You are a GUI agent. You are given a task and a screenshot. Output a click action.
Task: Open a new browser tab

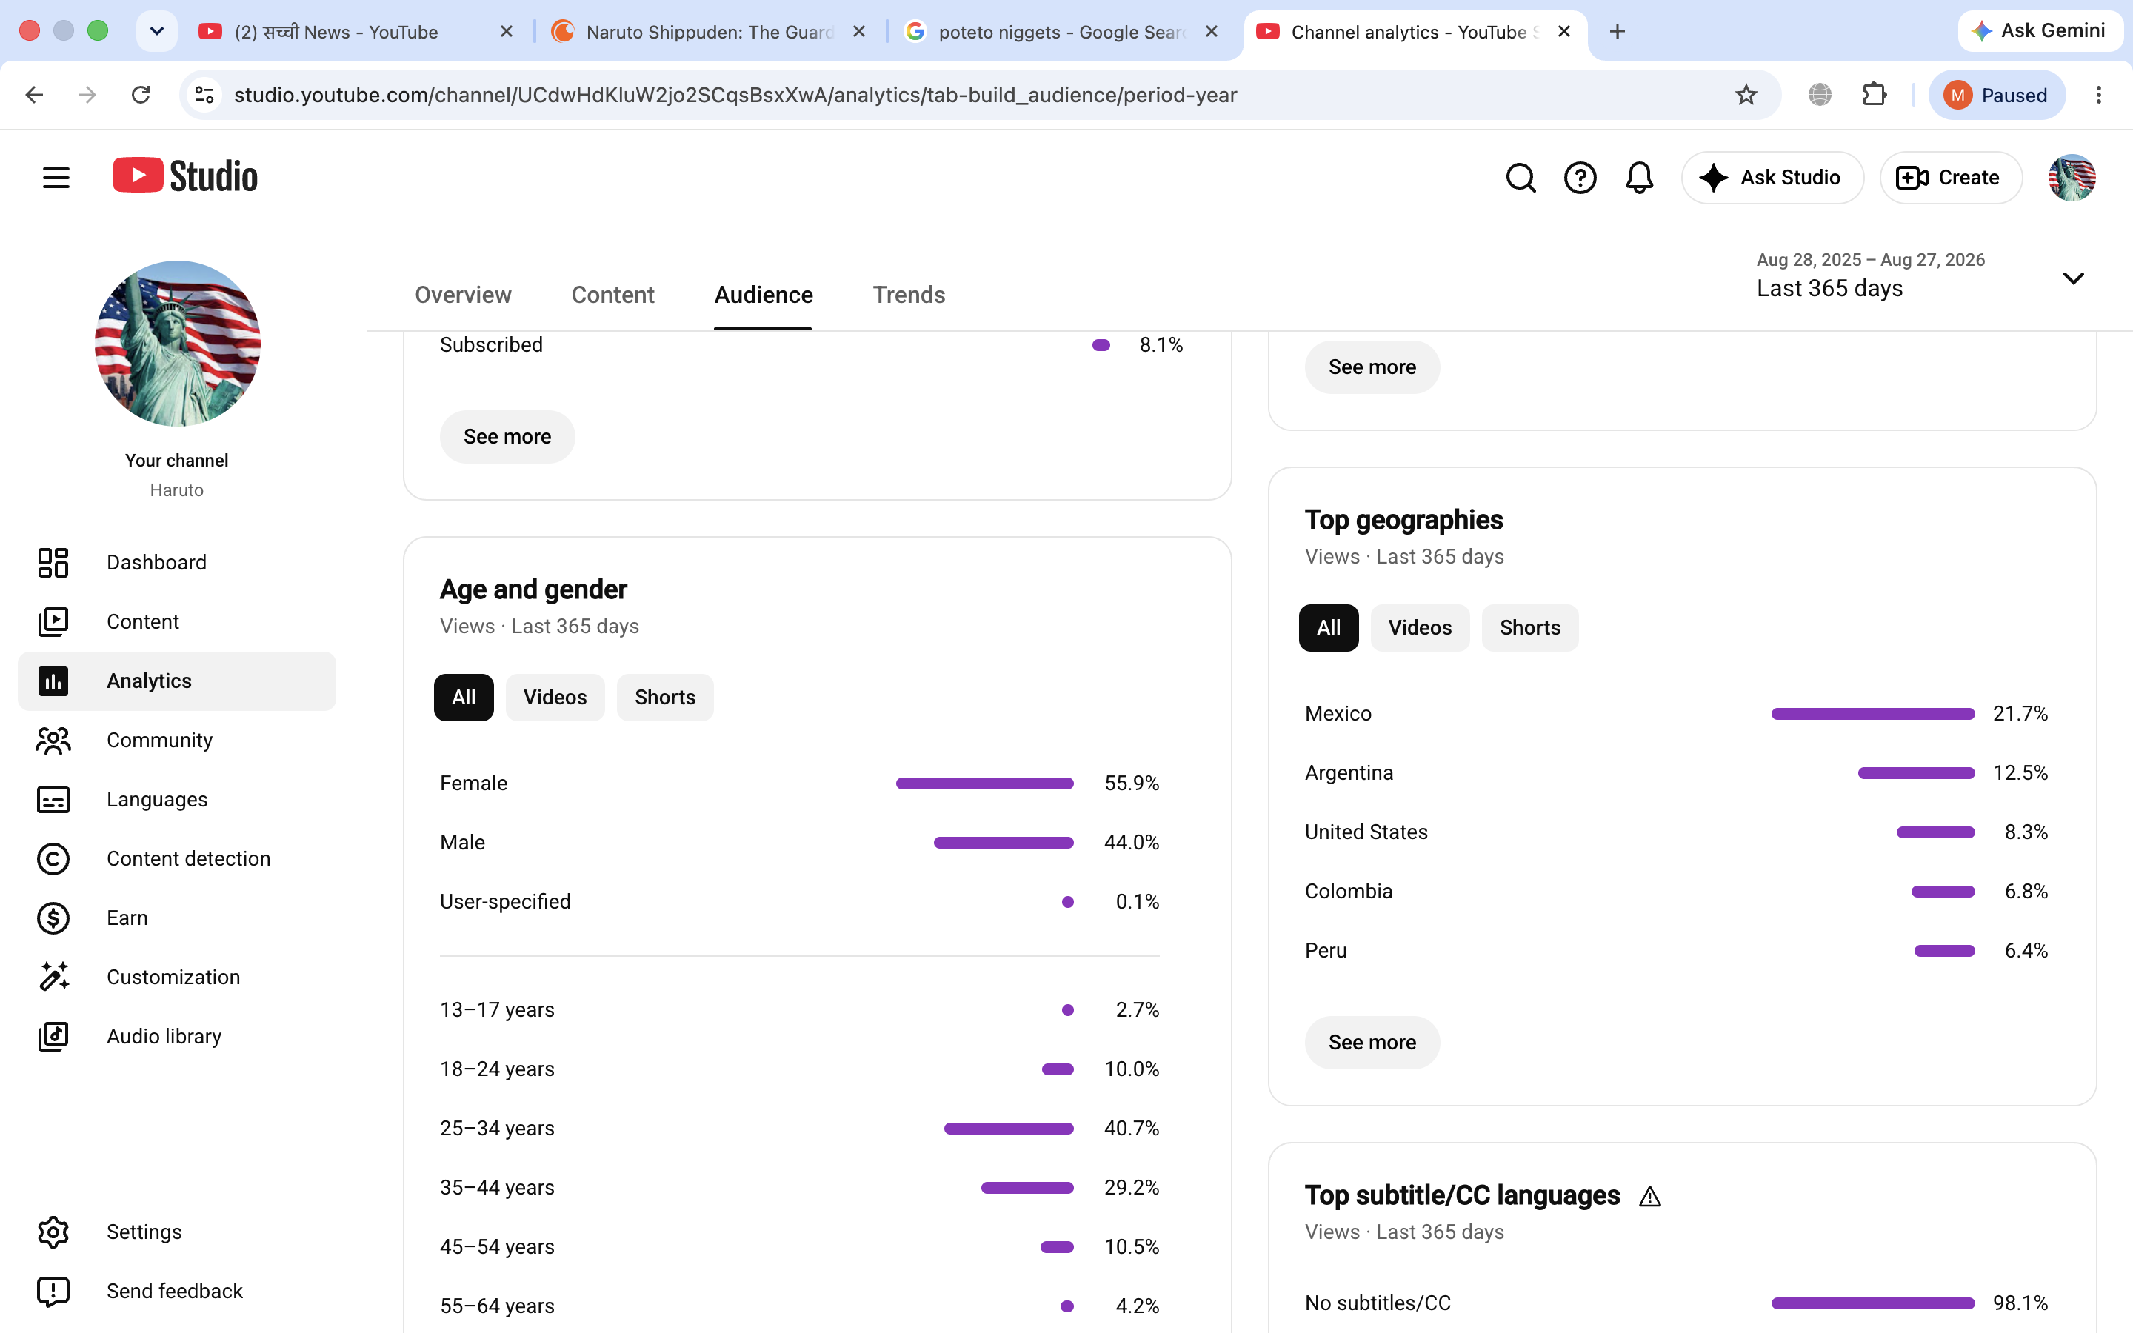[x=1617, y=32]
